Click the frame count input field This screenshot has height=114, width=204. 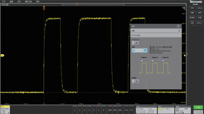tap(139, 50)
